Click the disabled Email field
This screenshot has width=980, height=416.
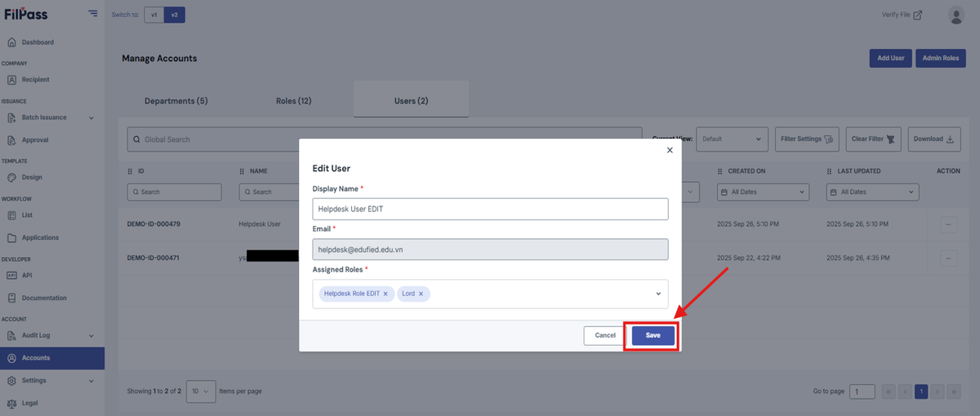tap(490, 250)
